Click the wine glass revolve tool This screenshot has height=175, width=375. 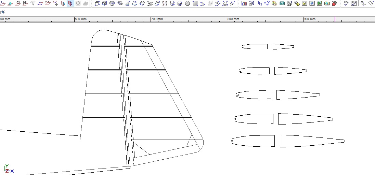[x=165, y=3]
